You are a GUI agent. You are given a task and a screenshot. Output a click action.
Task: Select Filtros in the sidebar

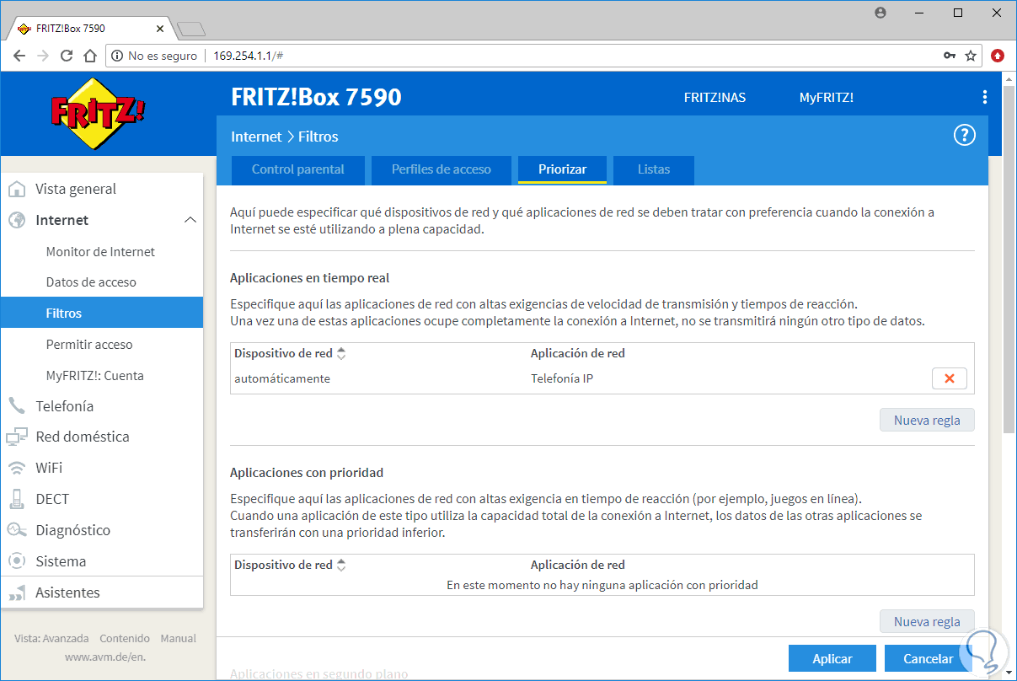click(102, 313)
